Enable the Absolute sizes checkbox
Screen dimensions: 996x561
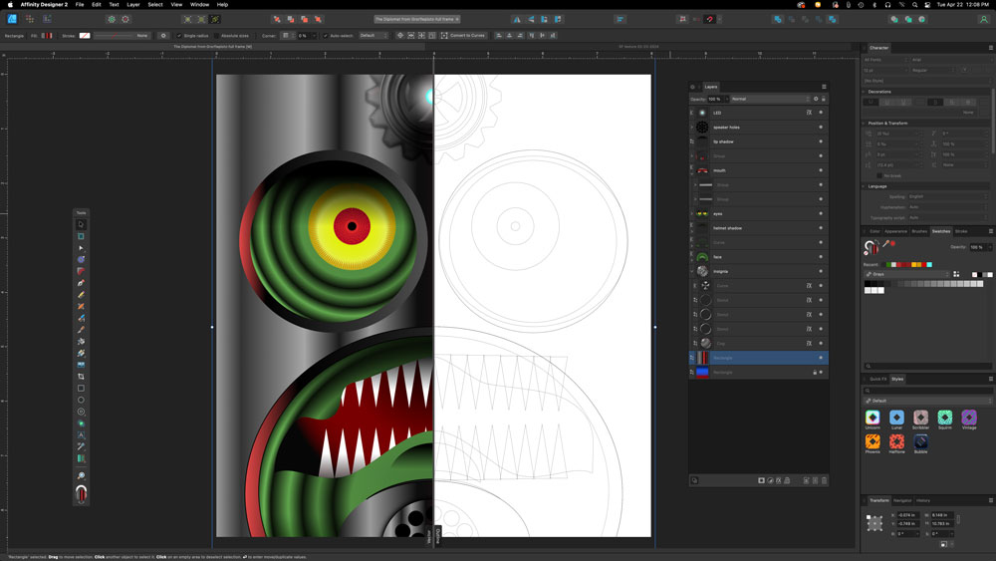click(x=217, y=35)
